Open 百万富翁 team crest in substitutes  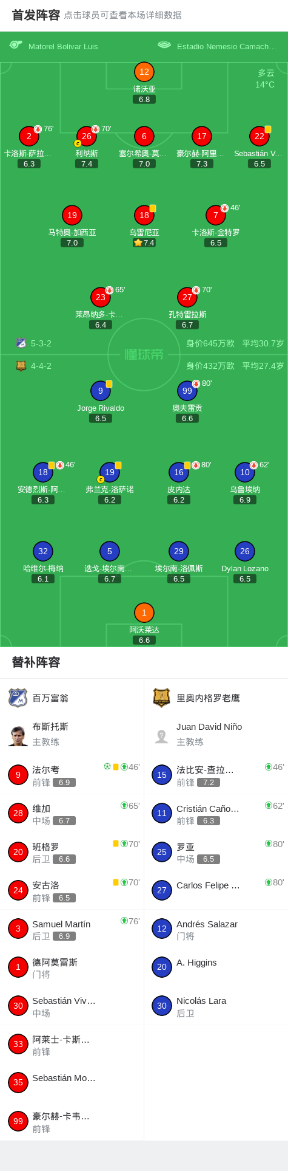click(x=18, y=698)
